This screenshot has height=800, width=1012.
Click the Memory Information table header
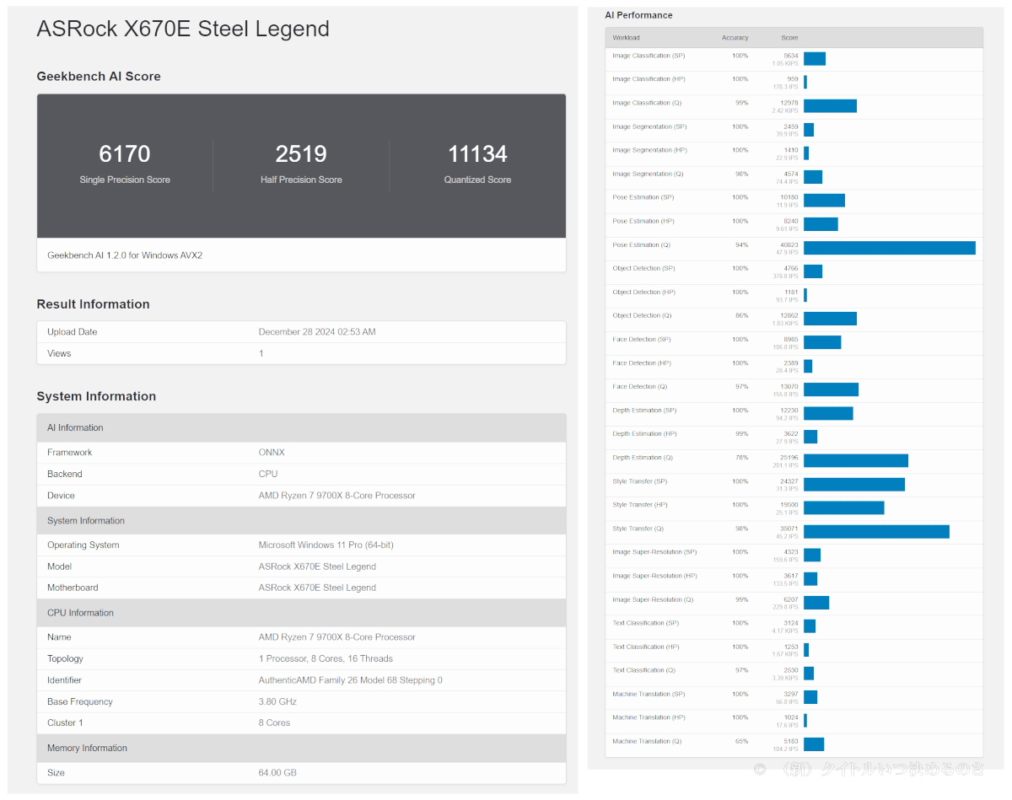coord(301,748)
